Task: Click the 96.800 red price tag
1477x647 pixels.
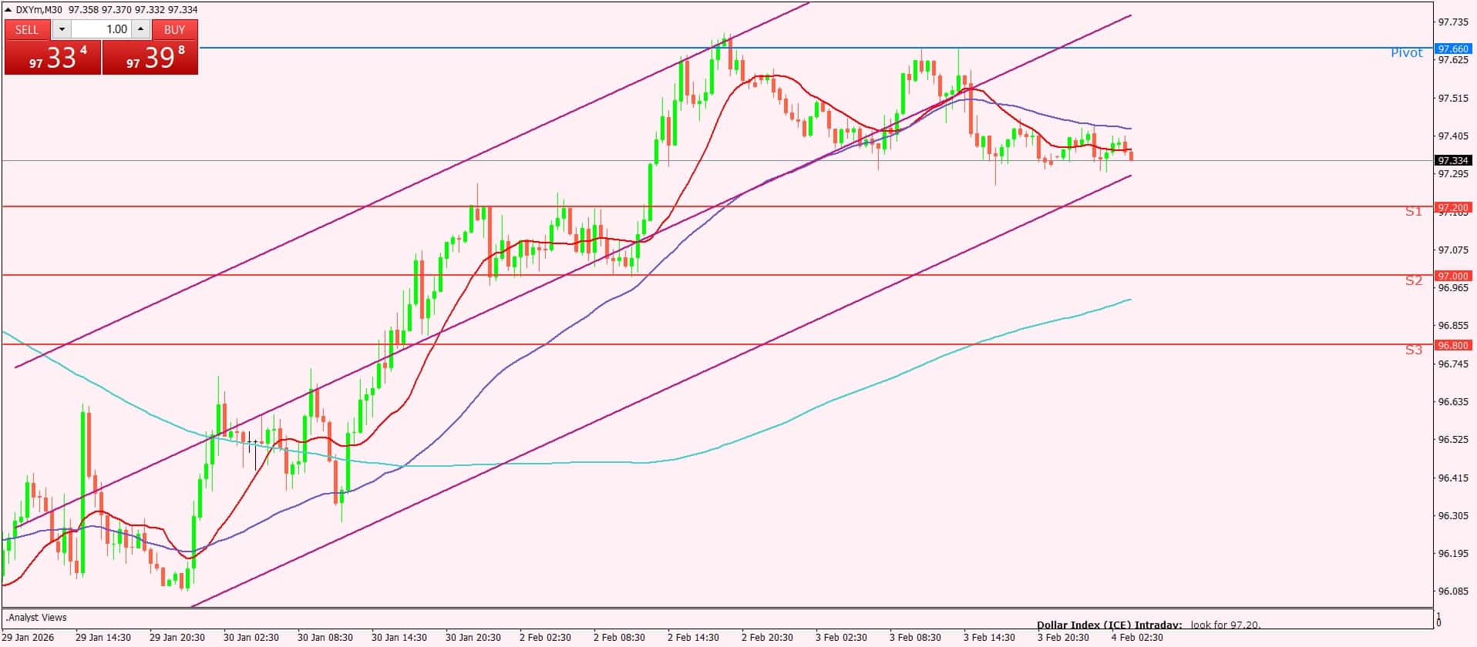Action: point(1452,345)
